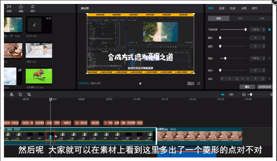The image size is (277, 161).
Task: Switch to the 调节 tab in properties panel
Action: click(254, 8)
